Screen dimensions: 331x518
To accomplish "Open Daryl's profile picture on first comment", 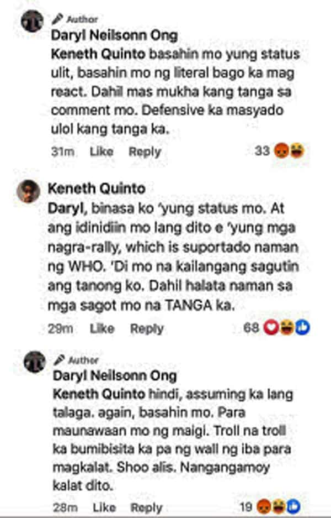I will click(32, 21).
